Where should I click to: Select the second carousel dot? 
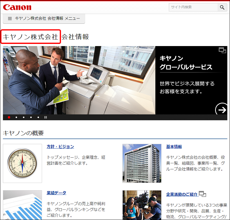point(16,117)
